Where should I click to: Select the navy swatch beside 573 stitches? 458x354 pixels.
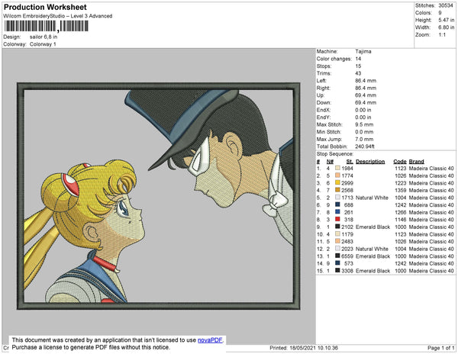tap(337, 263)
